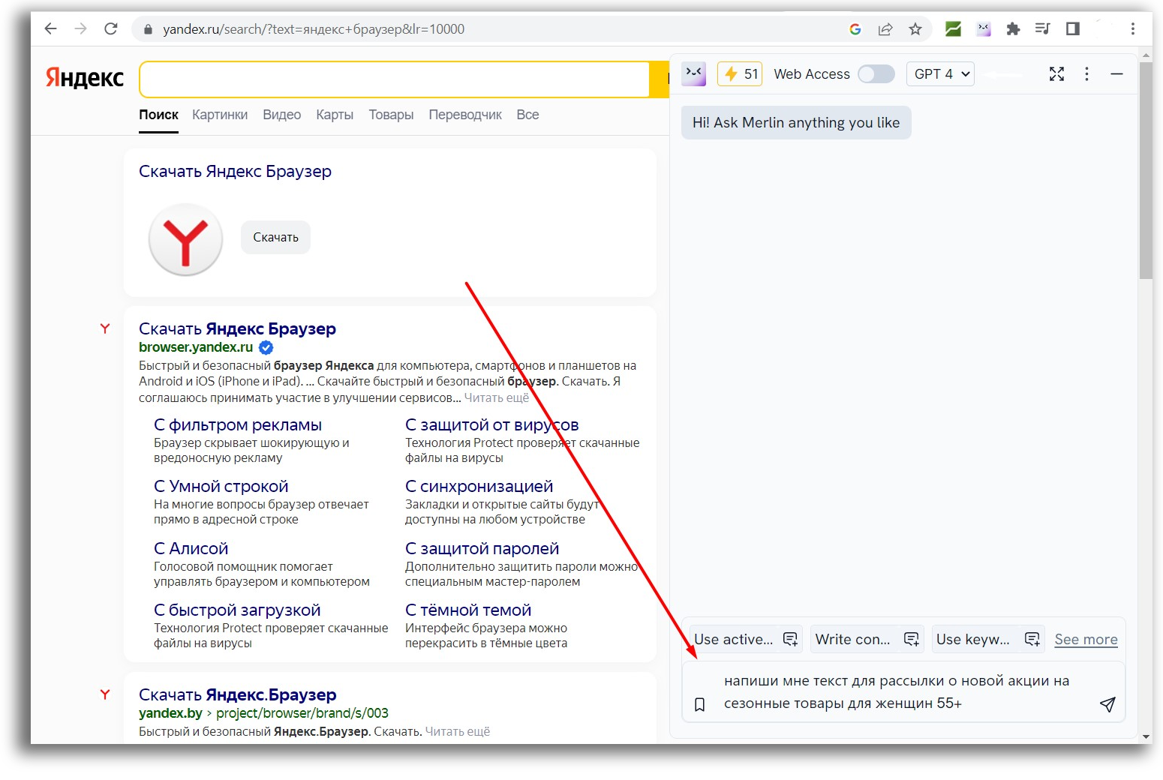This screenshot has width=1163, height=780.
Task: Expand the snippet with Читать ещё
Action: (497, 397)
